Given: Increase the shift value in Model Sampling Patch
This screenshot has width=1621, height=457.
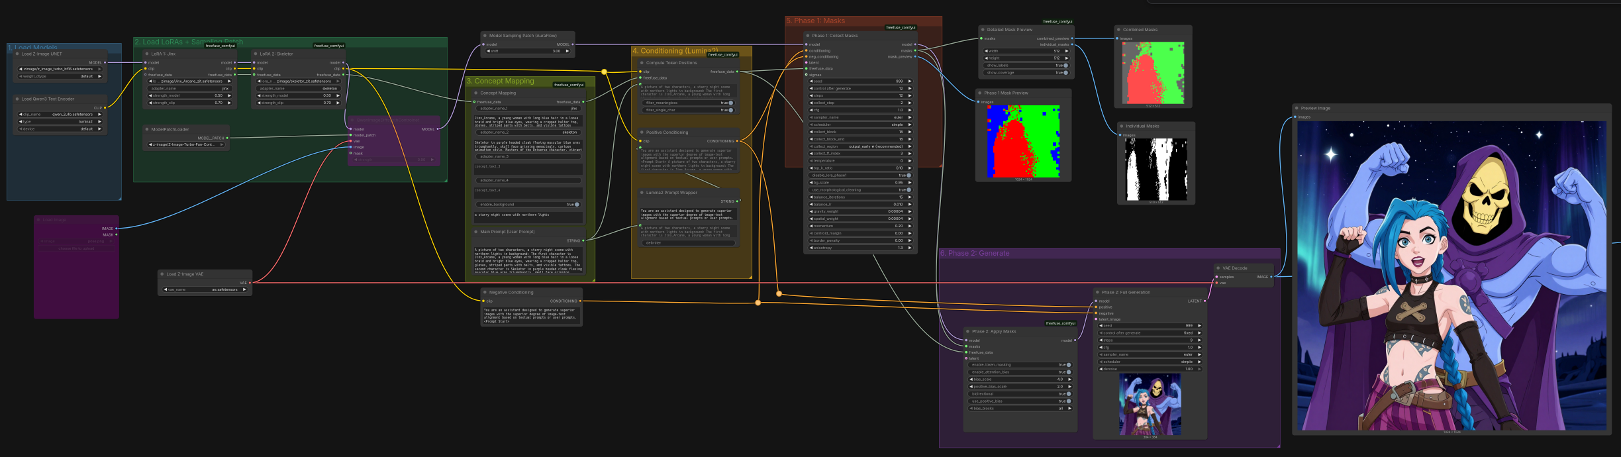Looking at the screenshot, I should click(x=567, y=51).
